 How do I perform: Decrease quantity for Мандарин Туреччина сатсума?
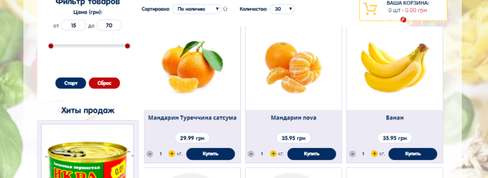tap(150, 154)
